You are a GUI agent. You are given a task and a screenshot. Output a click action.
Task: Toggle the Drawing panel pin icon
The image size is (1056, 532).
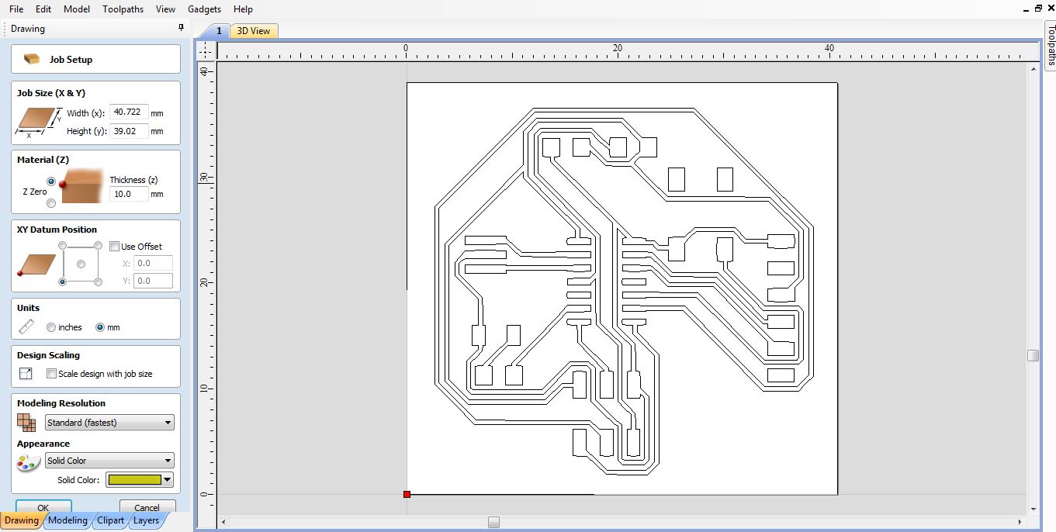(x=182, y=28)
